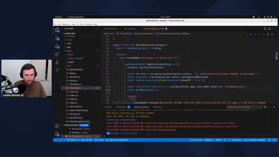Click the notifications bell in status bar
Viewport: 279px width, 157px height.
pyautogui.click(x=274, y=140)
